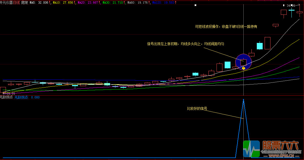The width and height of the screenshot is (304, 160).
Task: Click the 无敌拐点 indicator panel title
Action: click(x=6, y=97)
